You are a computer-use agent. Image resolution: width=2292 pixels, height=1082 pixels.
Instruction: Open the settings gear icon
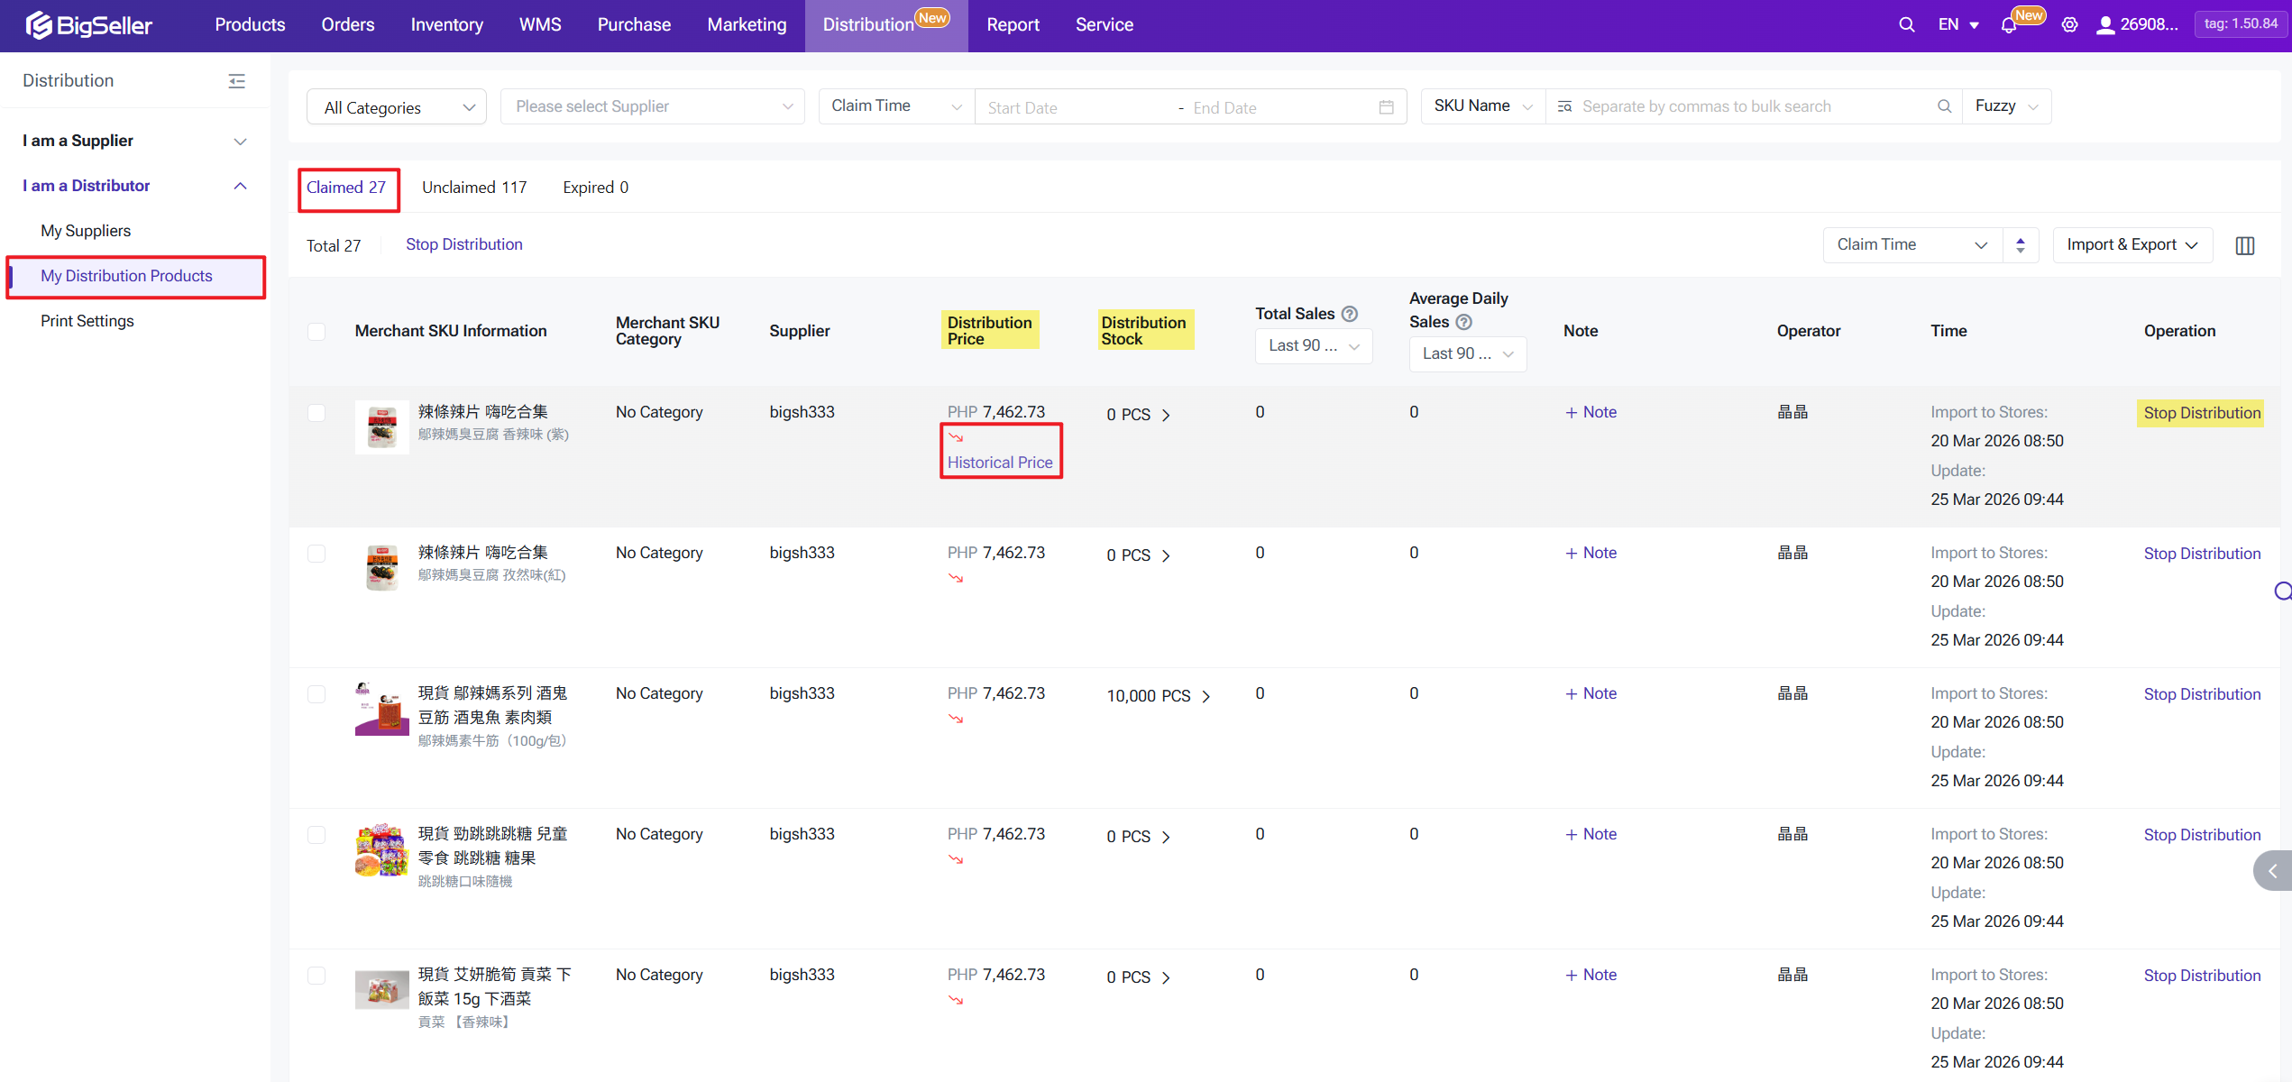pos(2069,25)
